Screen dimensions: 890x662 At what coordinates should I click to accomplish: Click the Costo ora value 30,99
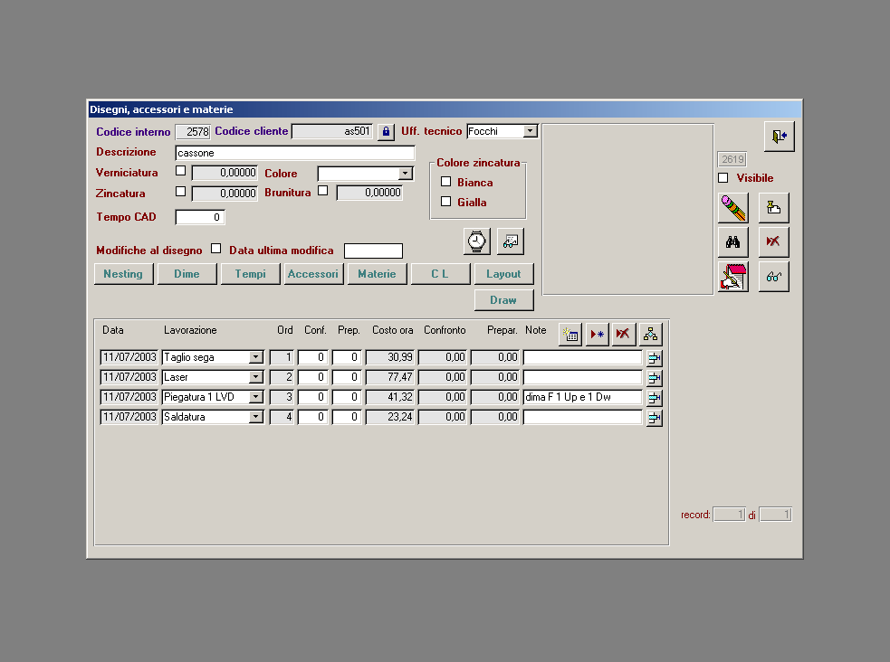tap(390, 357)
